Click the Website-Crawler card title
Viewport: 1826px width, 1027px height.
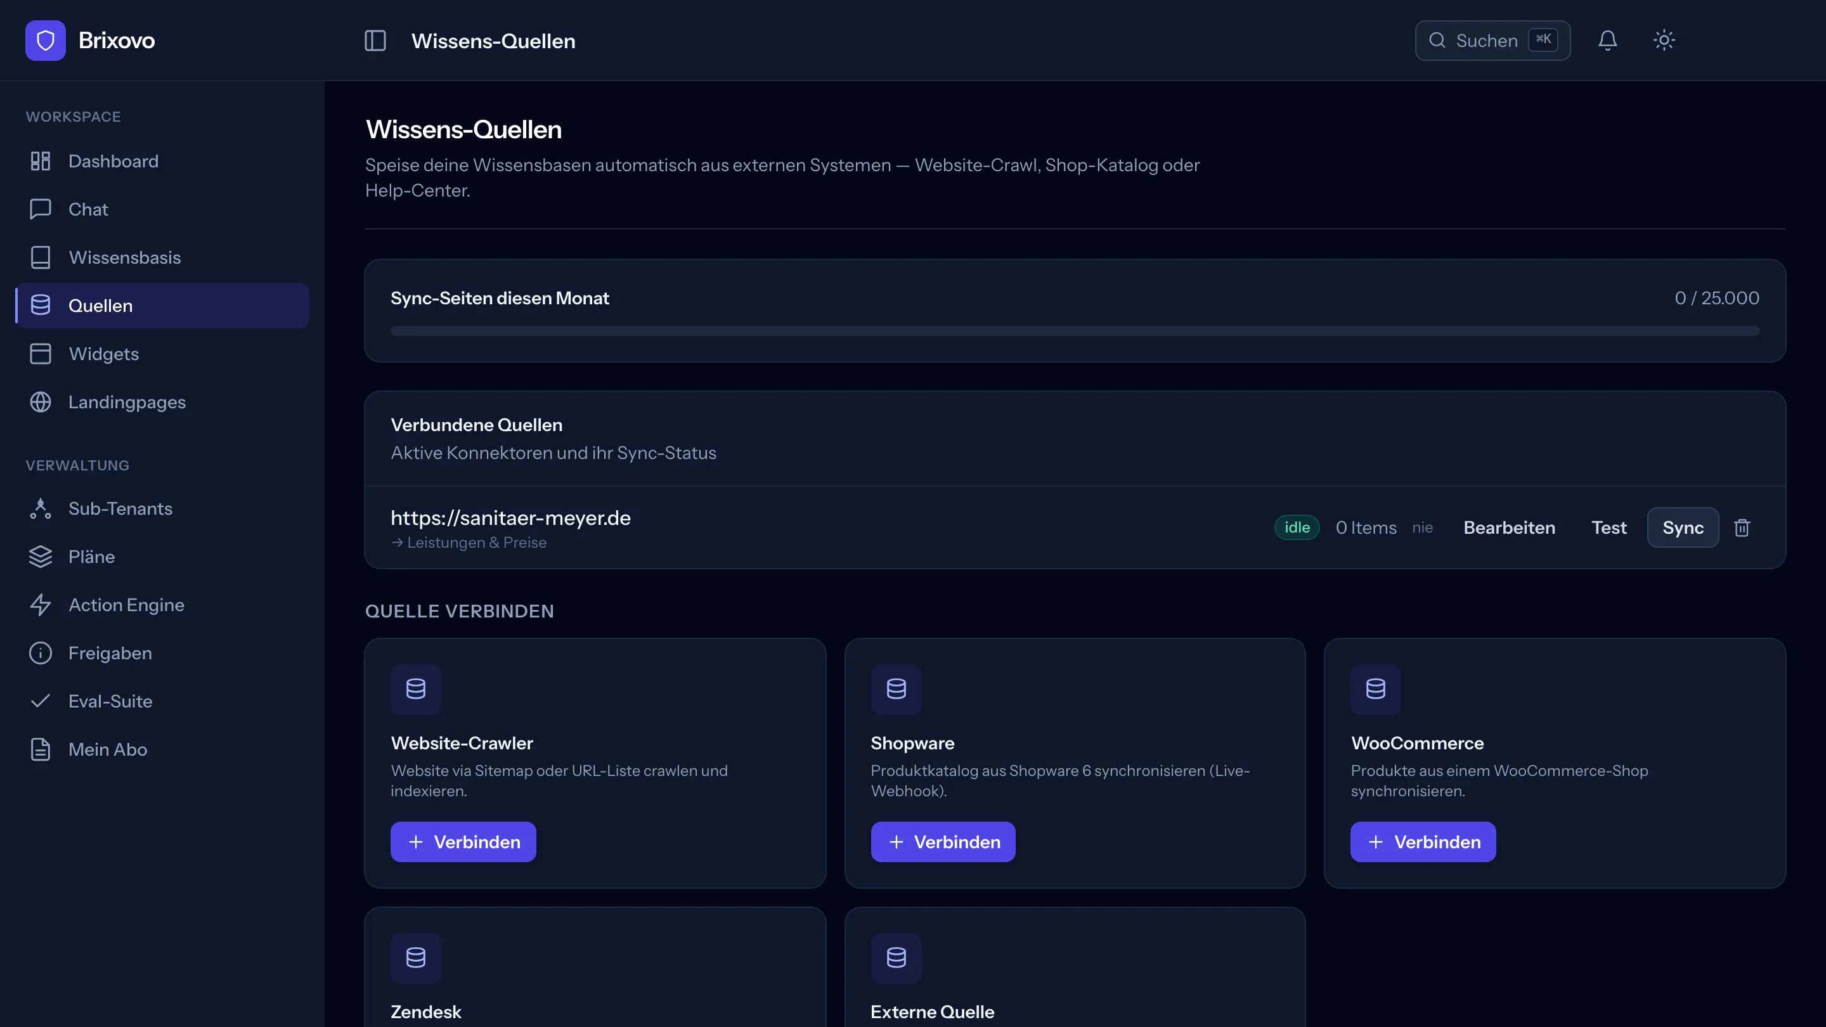pyautogui.click(x=462, y=744)
